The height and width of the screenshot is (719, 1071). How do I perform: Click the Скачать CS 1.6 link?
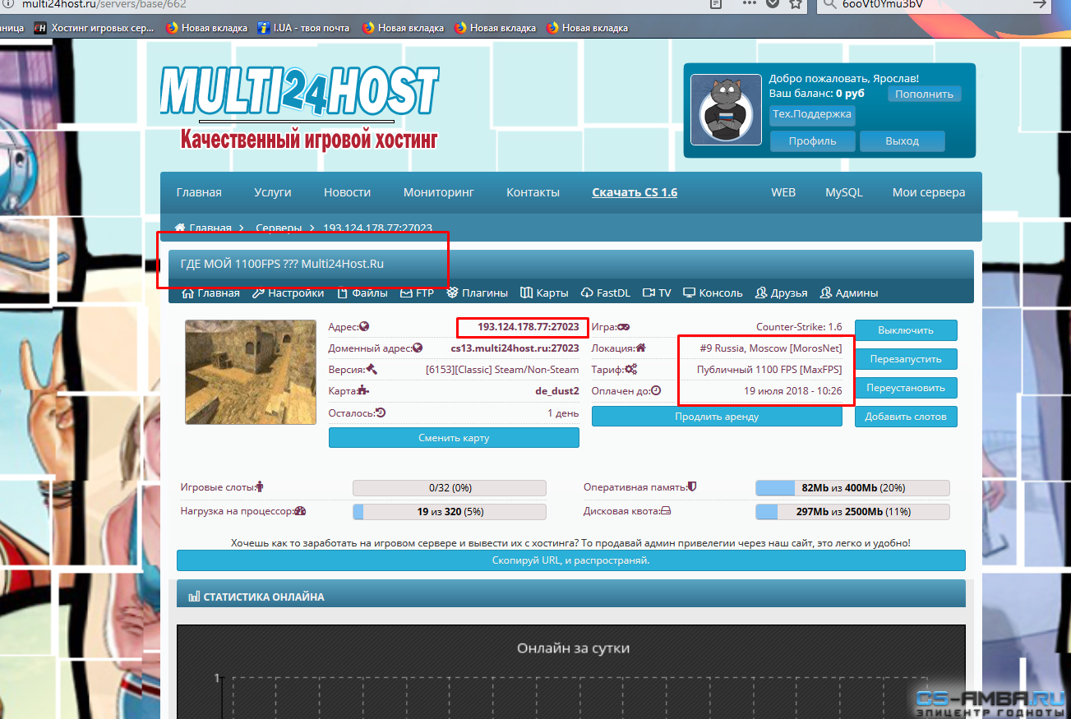click(635, 192)
